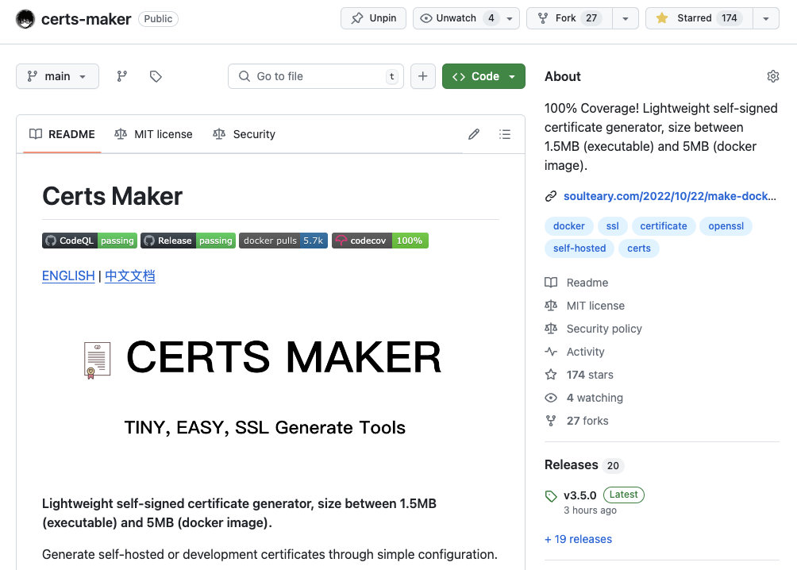Screen dimensions: 797x570
Task: Edit README with the pencil icon
Action: pyautogui.click(x=474, y=134)
